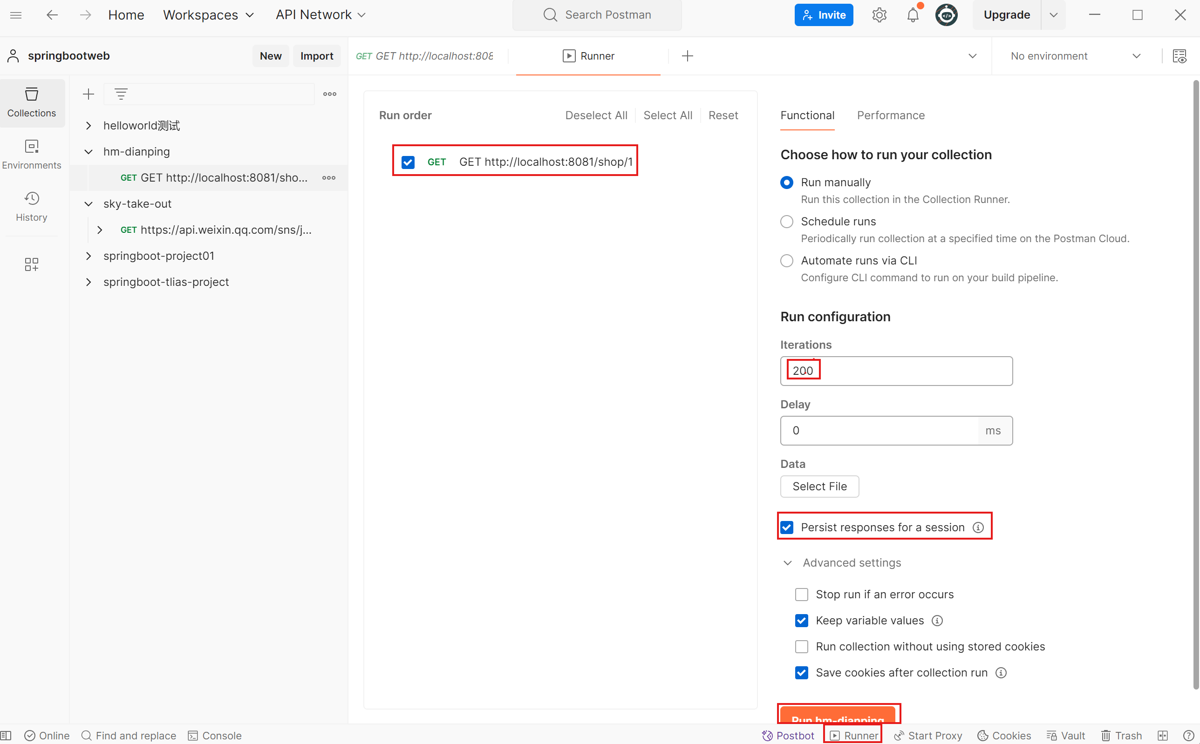Open the Vault in the status bar
1200x744 pixels.
1066,736
